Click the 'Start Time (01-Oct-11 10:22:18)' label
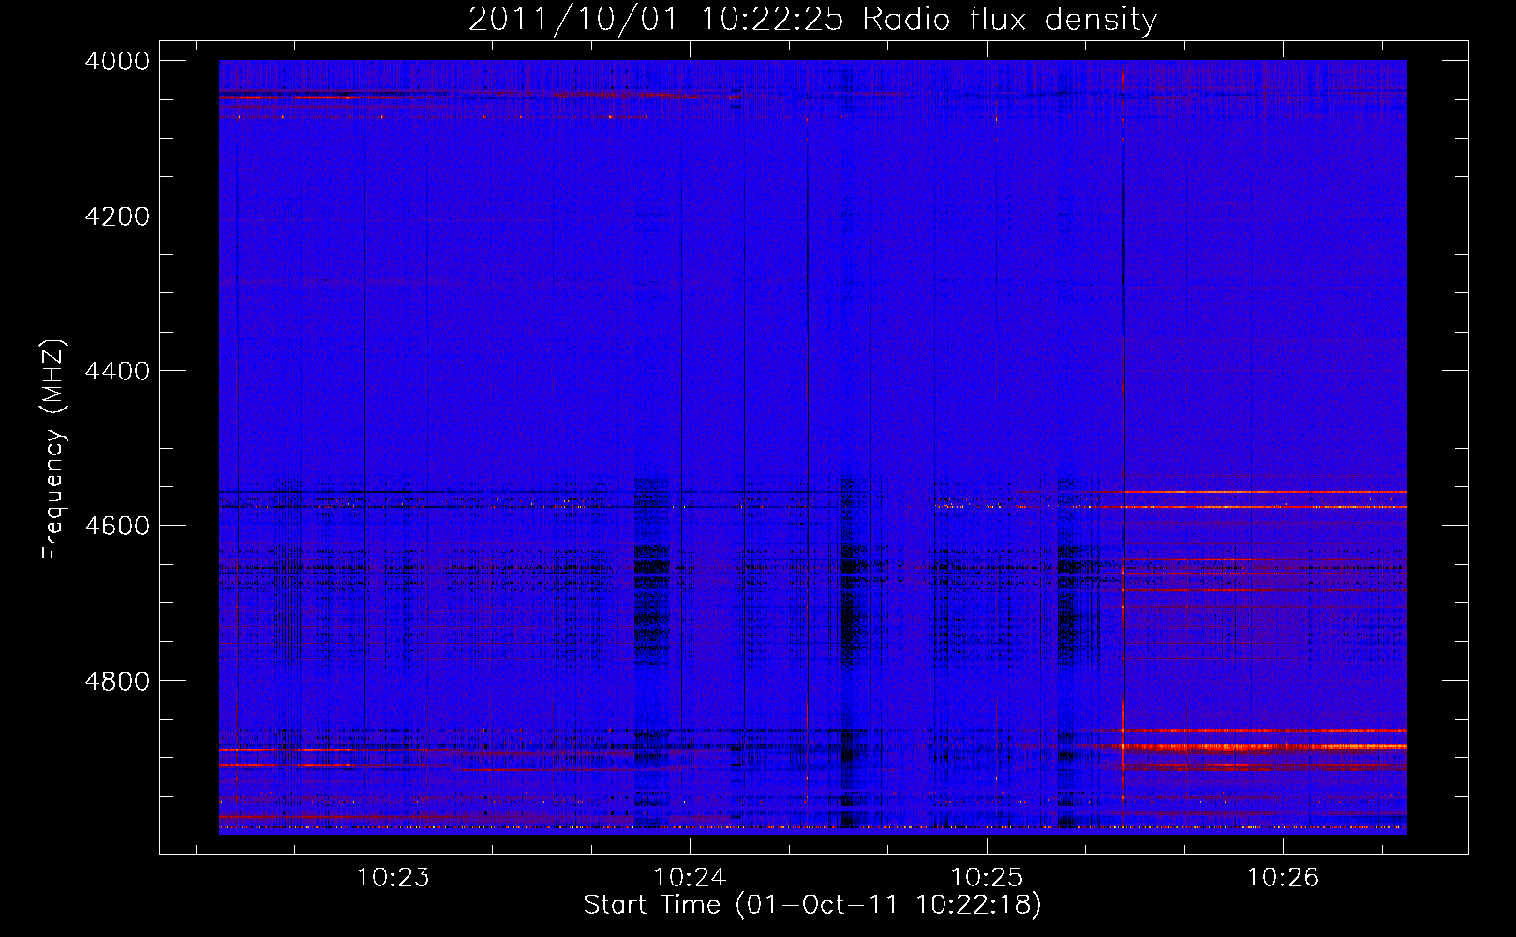Viewport: 1516px width, 937px height. pyautogui.click(x=812, y=905)
